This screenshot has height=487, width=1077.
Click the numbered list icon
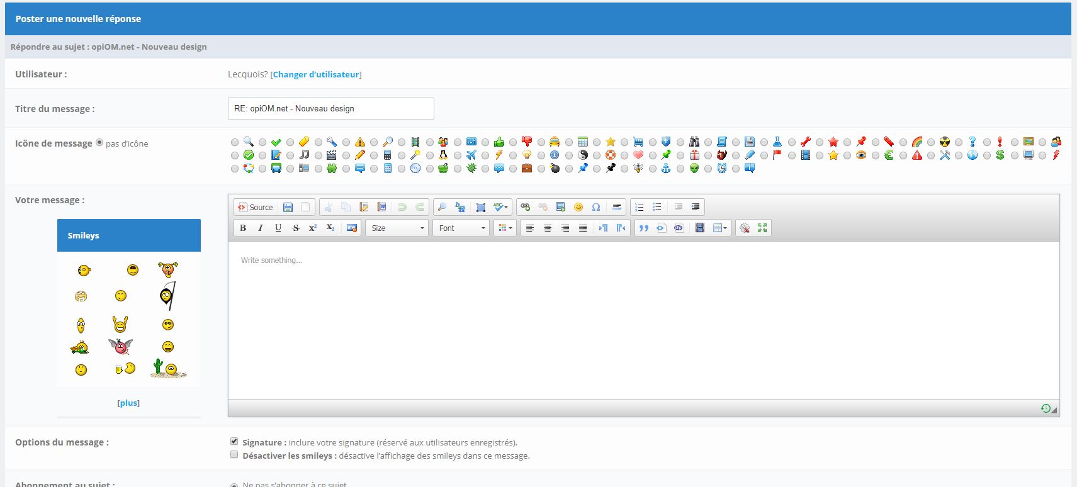click(x=640, y=207)
